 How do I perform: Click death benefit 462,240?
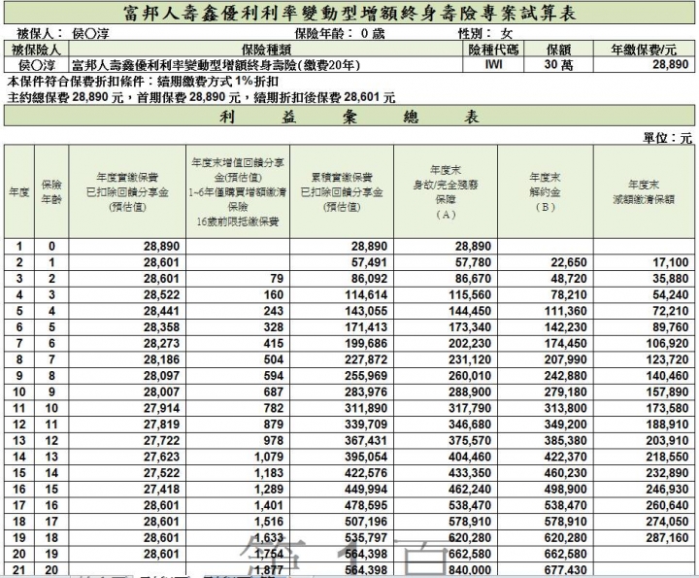click(470, 490)
